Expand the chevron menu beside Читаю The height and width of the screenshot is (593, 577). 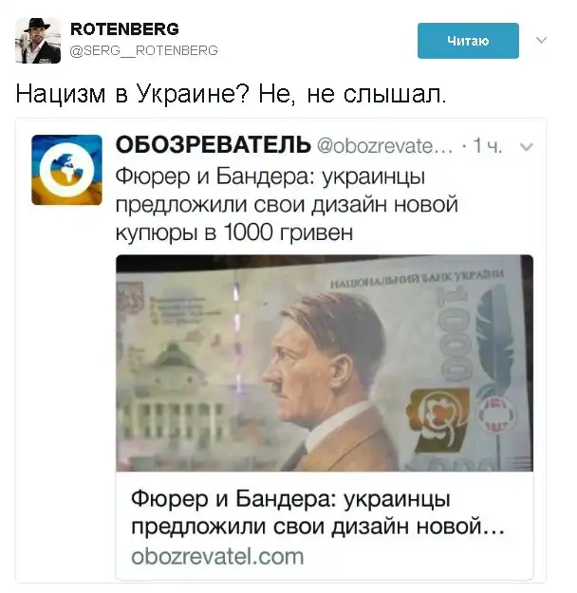(542, 40)
